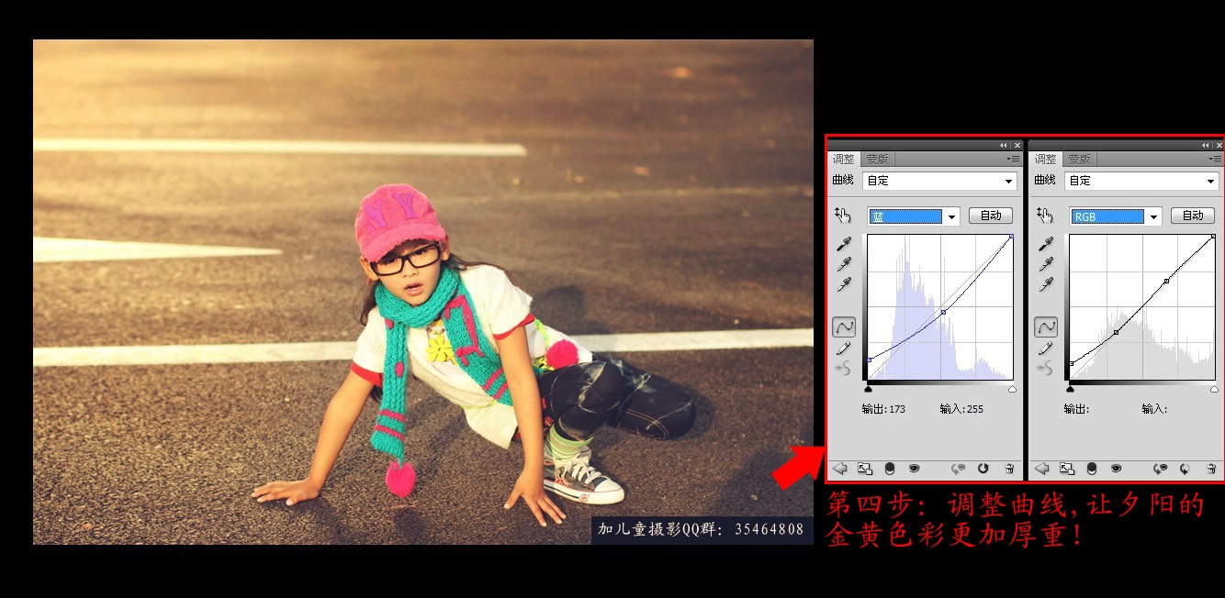
Task: Select gray point eyedropper in RGB curves panel
Action: click(1044, 264)
